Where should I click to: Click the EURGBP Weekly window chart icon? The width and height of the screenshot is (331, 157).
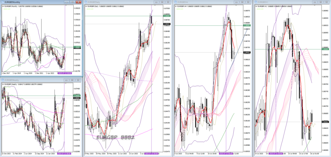point(2,80)
